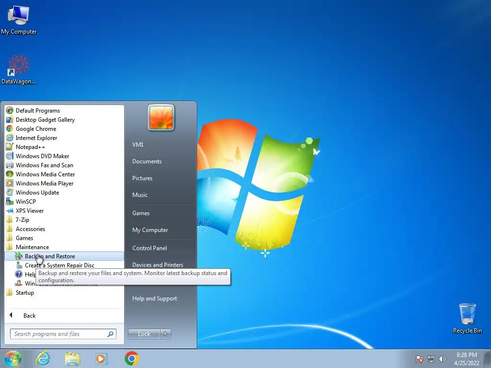
Task: Launch Internet Explorer from the taskbar
Action: click(43, 358)
